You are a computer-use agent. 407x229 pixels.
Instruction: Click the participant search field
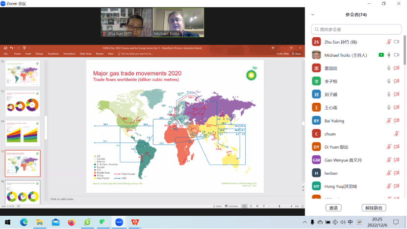point(356,29)
